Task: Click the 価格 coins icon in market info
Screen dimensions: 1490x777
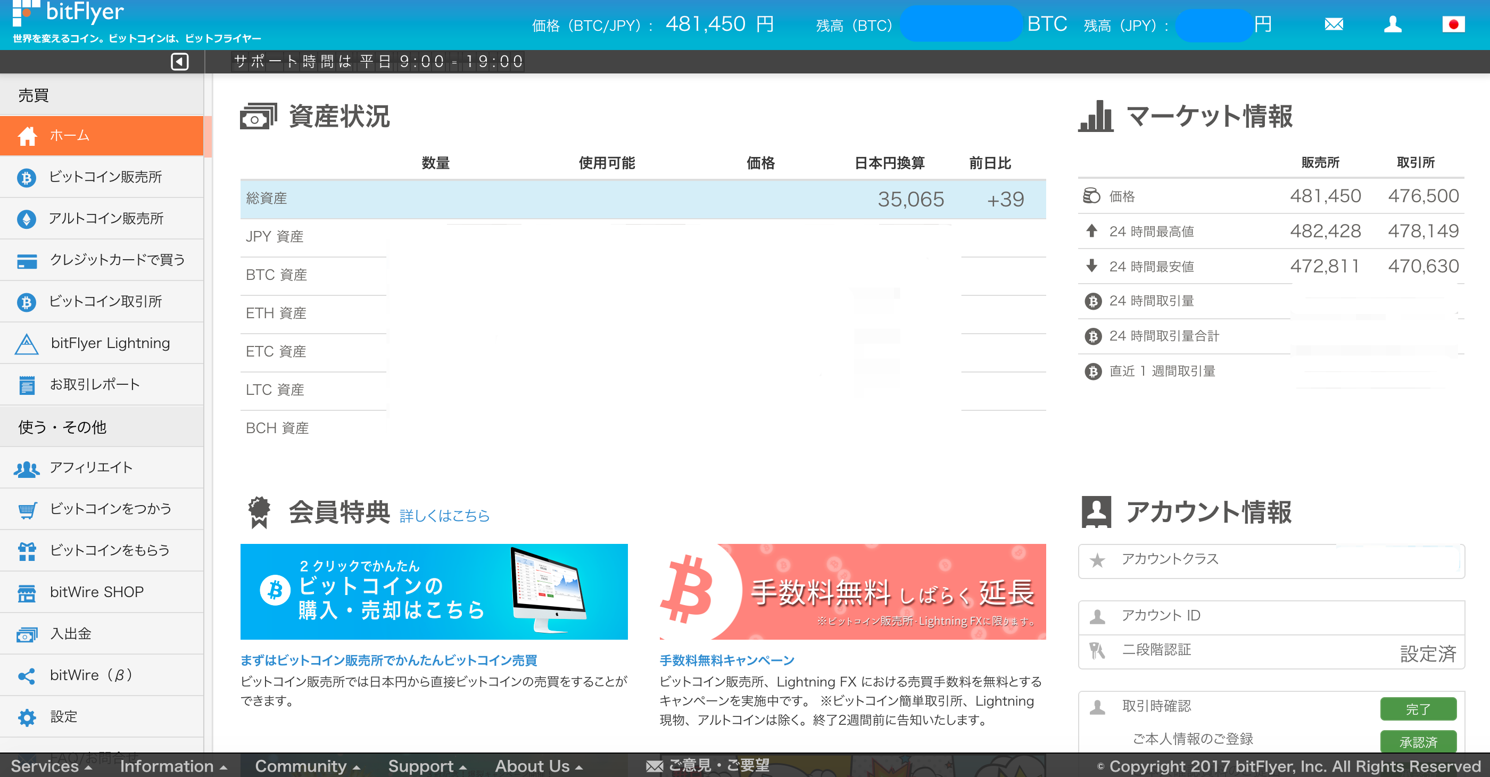Action: [x=1091, y=195]
